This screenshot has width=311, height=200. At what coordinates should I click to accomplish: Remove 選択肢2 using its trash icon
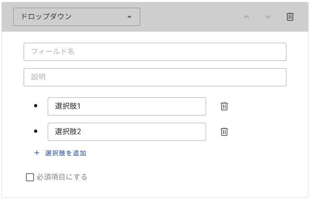point(224,132)
